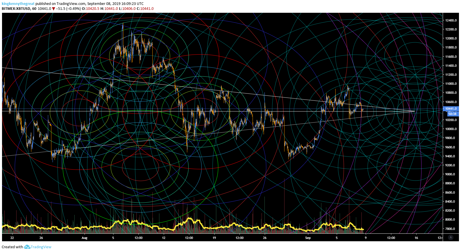Toggle the auto scale 'A' button
461x252 pixels.
coord(451,237)
